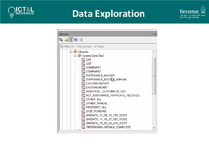
Task: Click the tree scrollbar down arrow
Action: tap(154, 128)
